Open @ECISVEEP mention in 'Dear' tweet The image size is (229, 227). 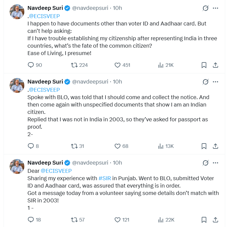[56, 171]
